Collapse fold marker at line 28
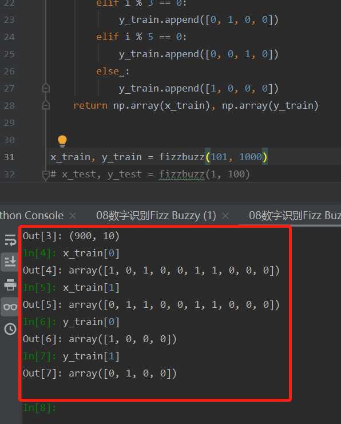341x424 pixels. pos(46,105)
